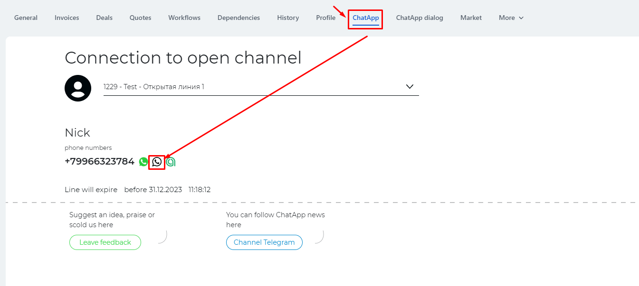
Task: Go to the Deals tab
Action: 105,18
